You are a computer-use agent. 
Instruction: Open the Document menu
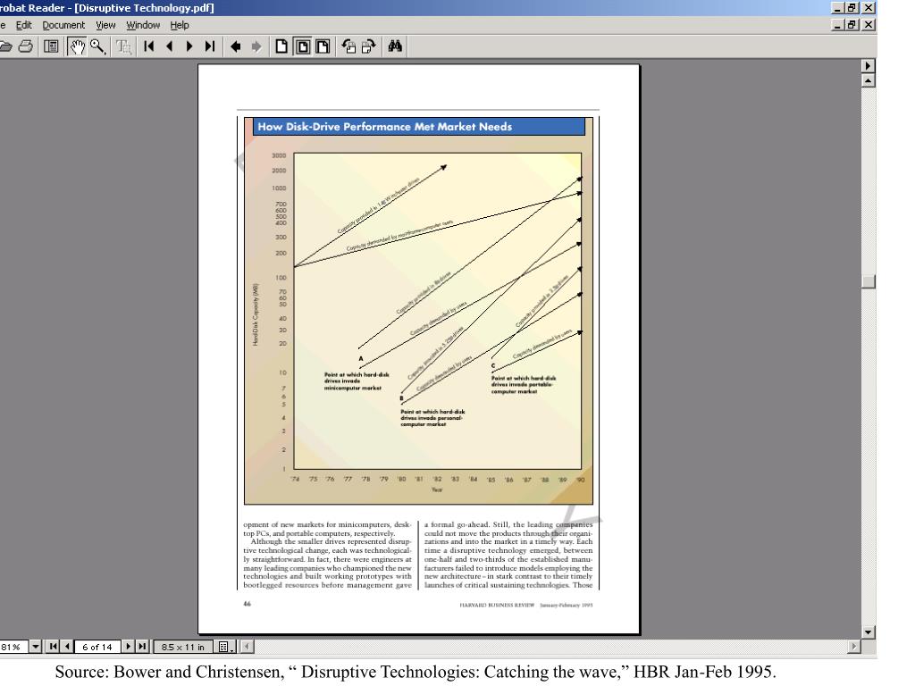[63, 25]
